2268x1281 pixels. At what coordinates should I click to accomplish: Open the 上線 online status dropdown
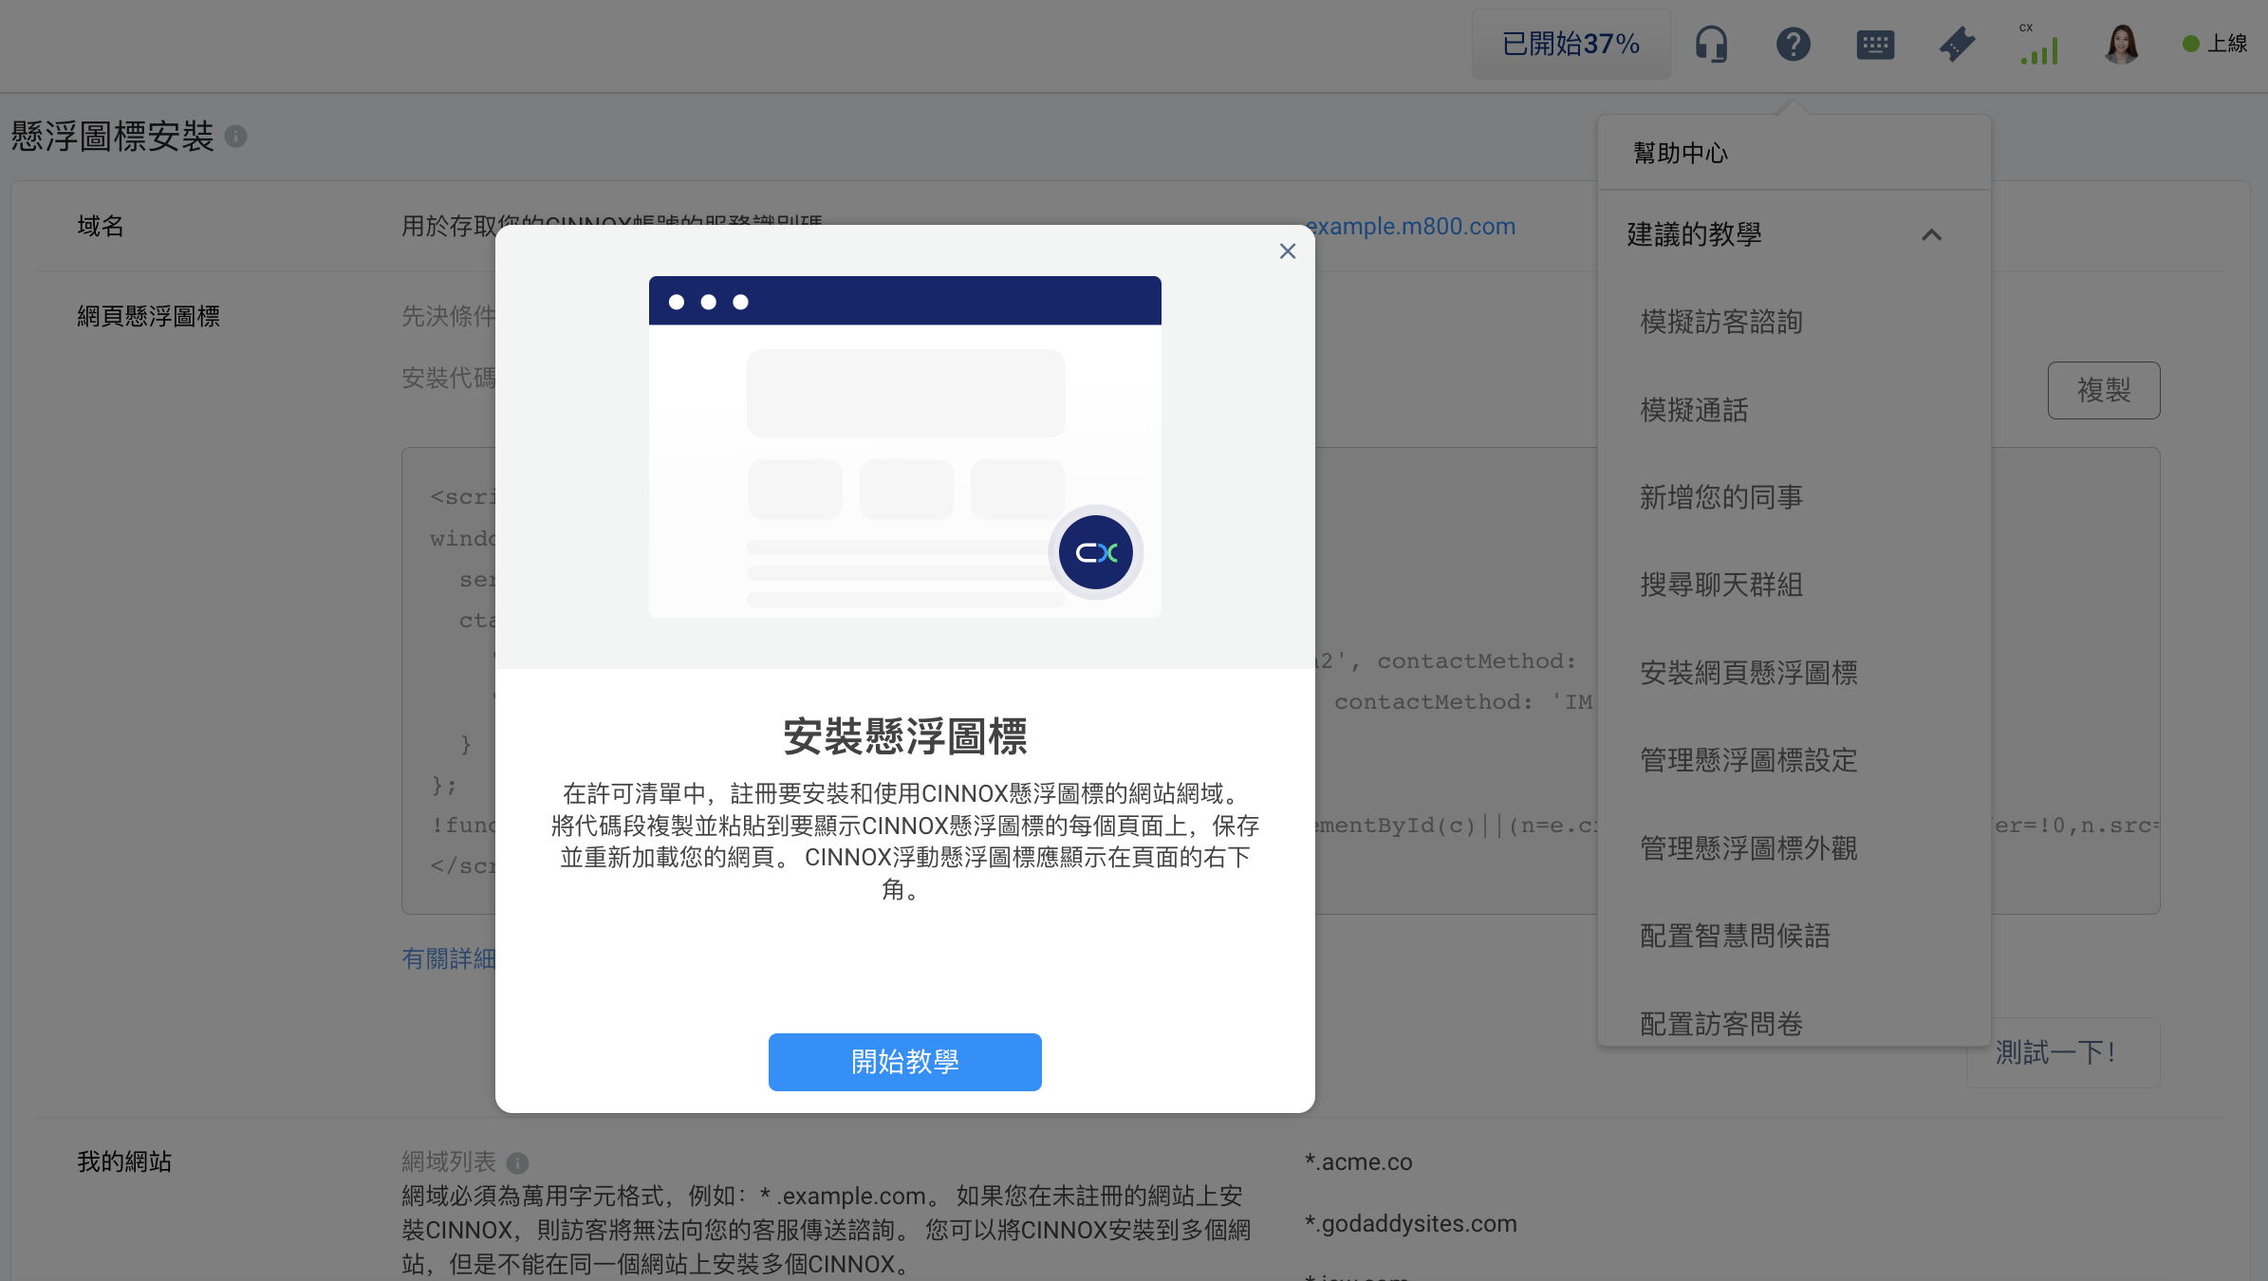[x=2215, y=44]
